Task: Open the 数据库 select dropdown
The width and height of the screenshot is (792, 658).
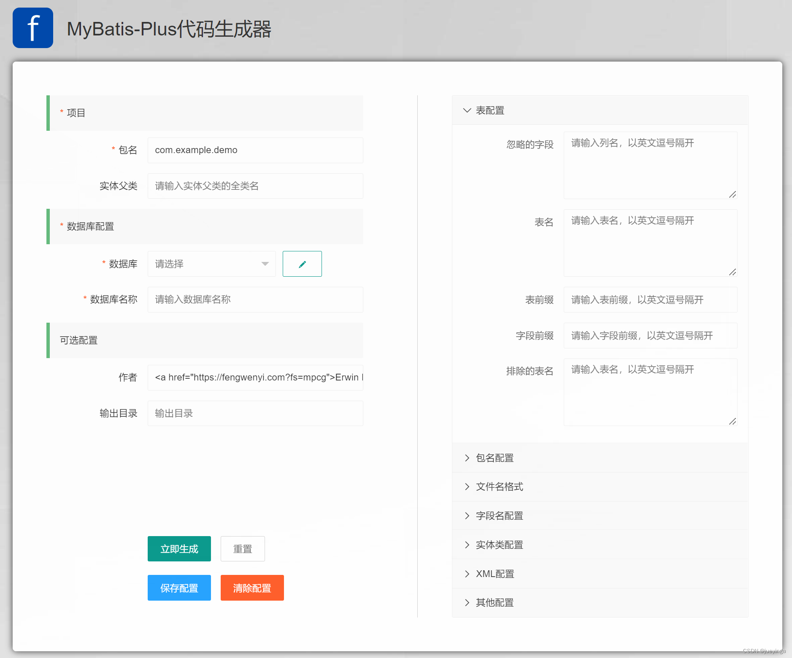Action: click(x=212, y=264)
